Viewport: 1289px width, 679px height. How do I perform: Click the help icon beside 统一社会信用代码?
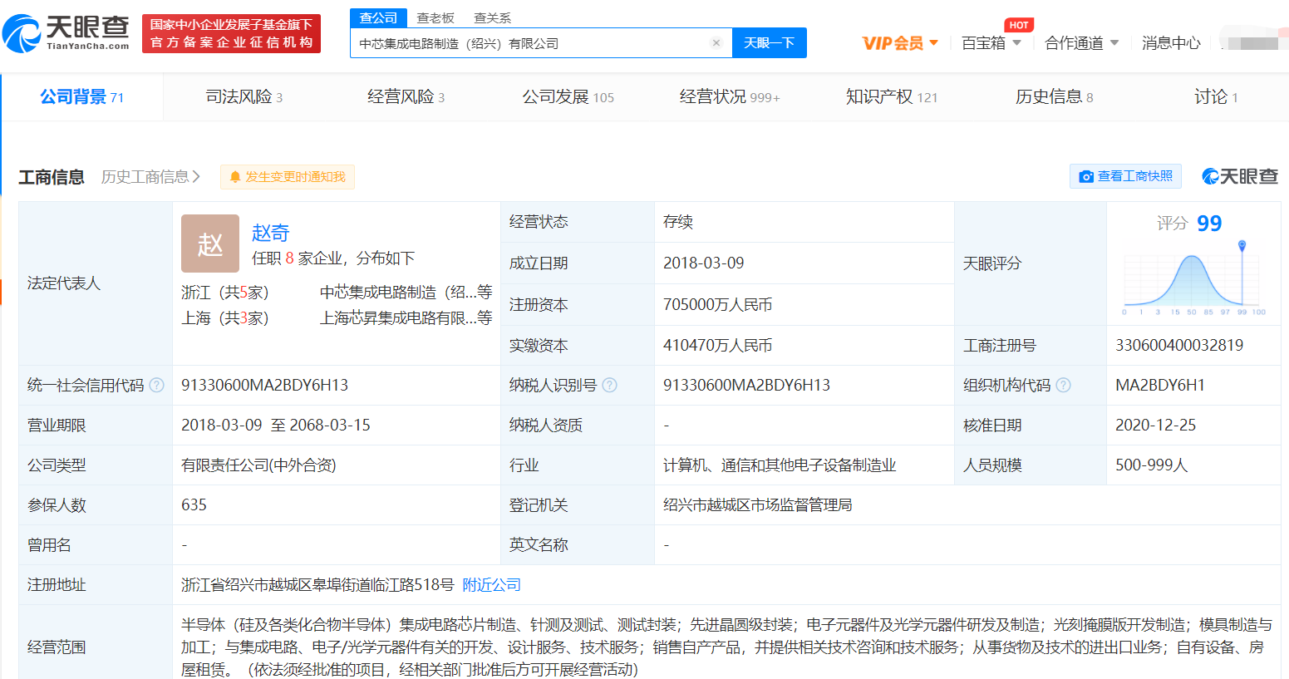[156, 386]
